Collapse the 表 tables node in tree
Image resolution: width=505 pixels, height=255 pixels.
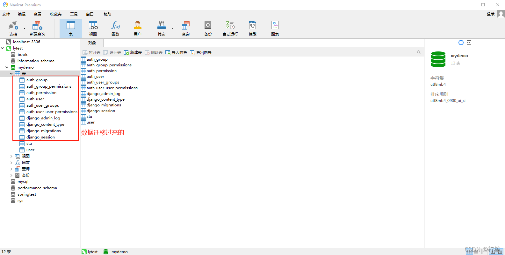[x=11, y=74]
